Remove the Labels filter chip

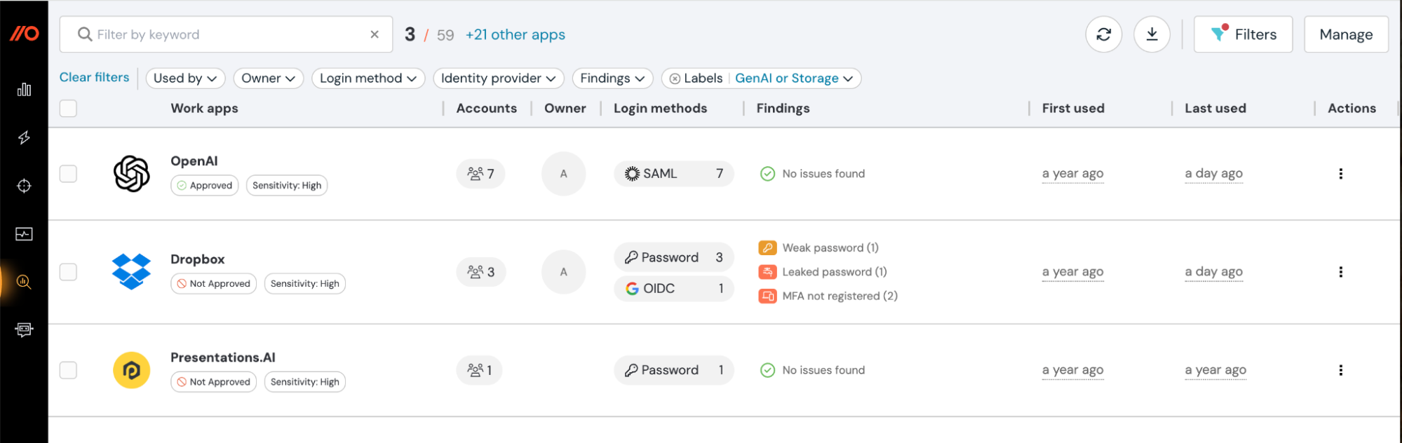tap(675, 79)
